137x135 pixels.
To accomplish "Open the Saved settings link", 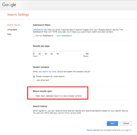I will click(93, 130).
